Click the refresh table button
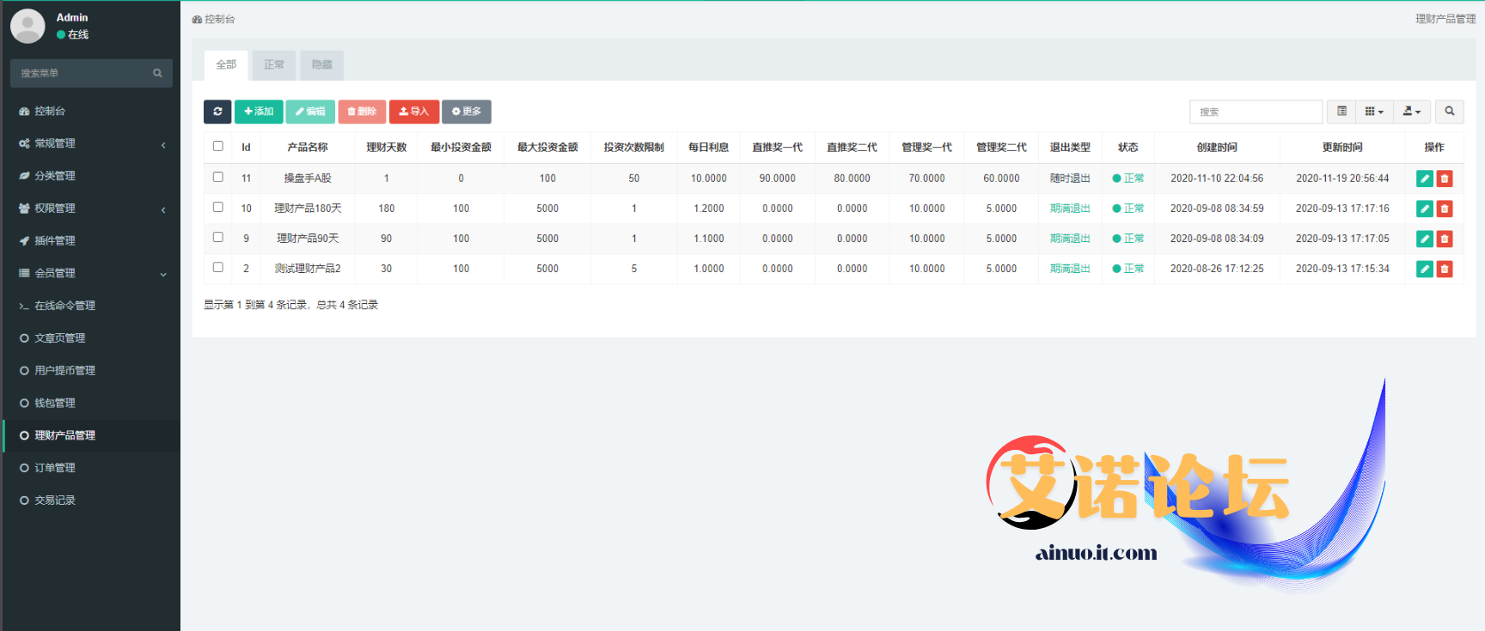 pos(217,112)
